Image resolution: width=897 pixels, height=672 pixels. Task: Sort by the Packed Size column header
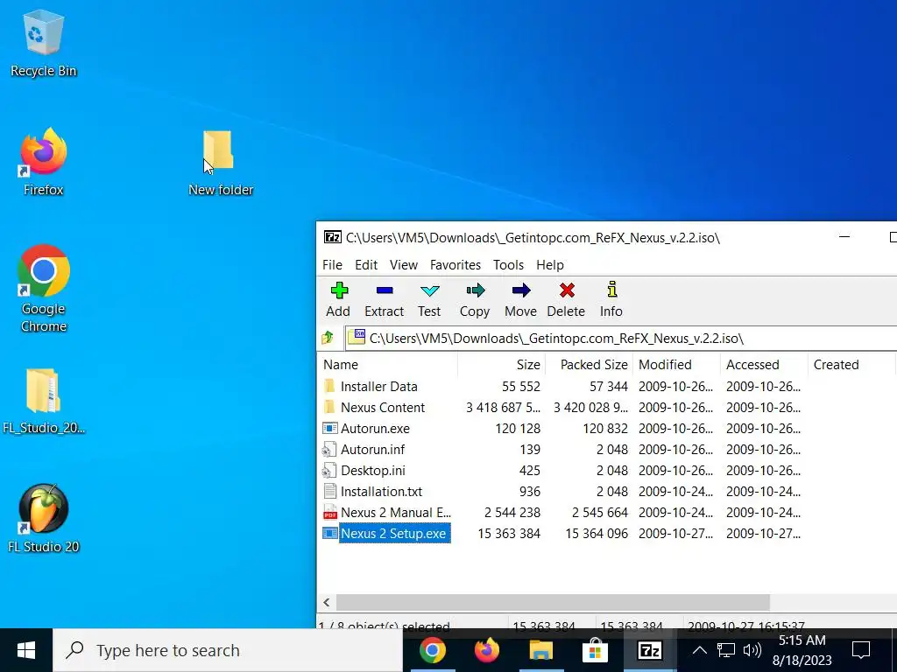tap(589, 365)
